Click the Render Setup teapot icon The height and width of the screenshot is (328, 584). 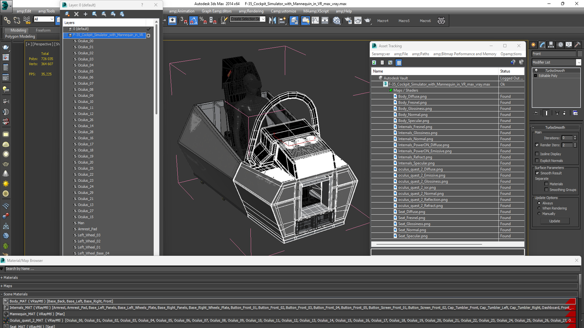(x=348, y=21)
